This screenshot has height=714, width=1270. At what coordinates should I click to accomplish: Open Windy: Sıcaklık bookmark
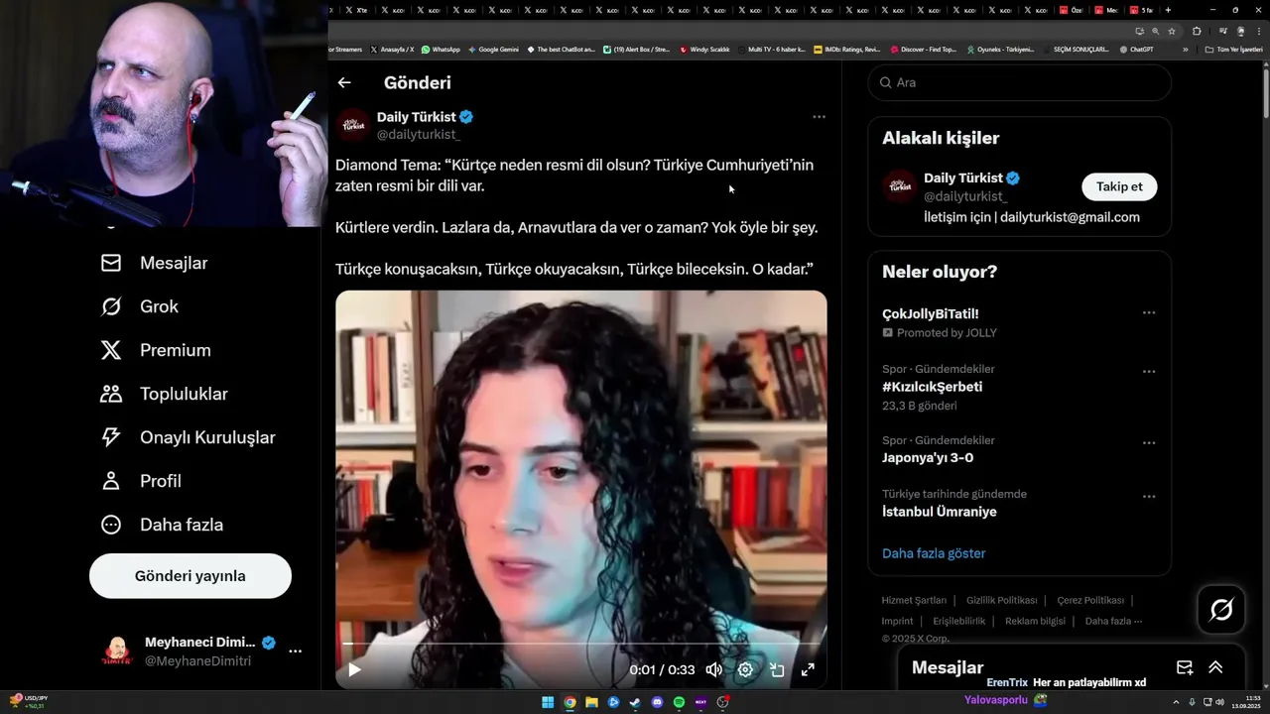tap(704, 49)
